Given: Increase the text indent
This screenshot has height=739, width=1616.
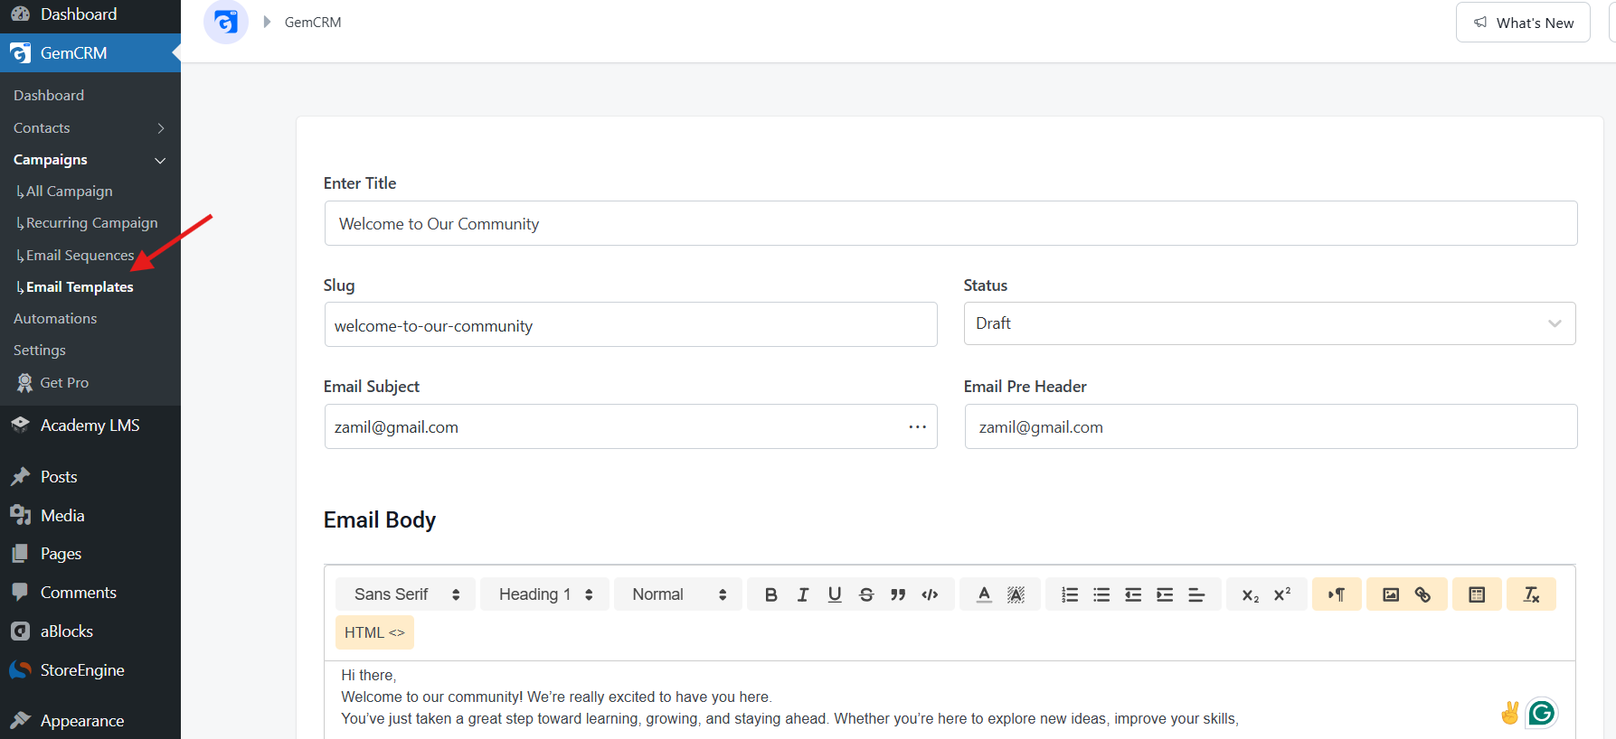Looking at the screenshot, I should (1165, 594).
